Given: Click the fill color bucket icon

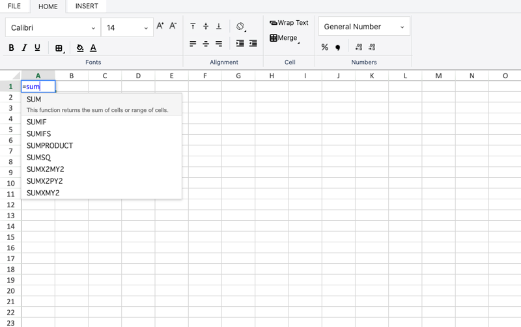Looking at the screenshot, I should coord(80,48).
